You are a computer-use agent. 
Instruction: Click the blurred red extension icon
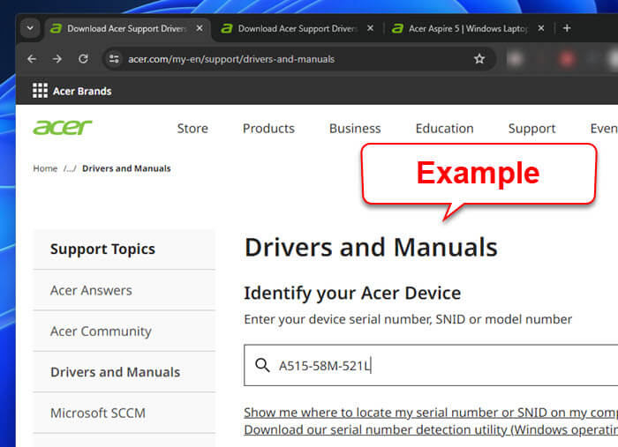coord(567,59)
